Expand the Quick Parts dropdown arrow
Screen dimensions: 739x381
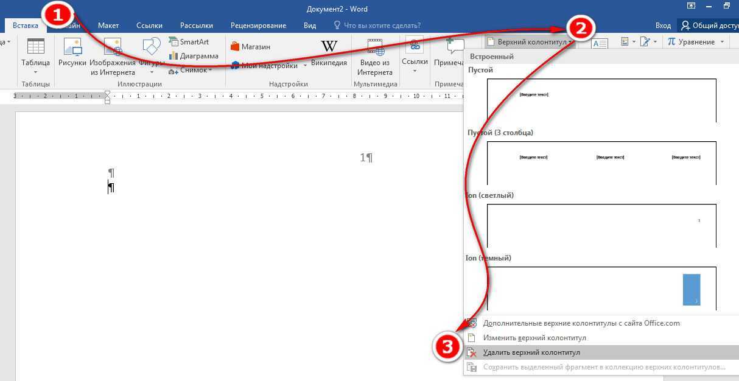pyautogui.click(x=633, y=42)
